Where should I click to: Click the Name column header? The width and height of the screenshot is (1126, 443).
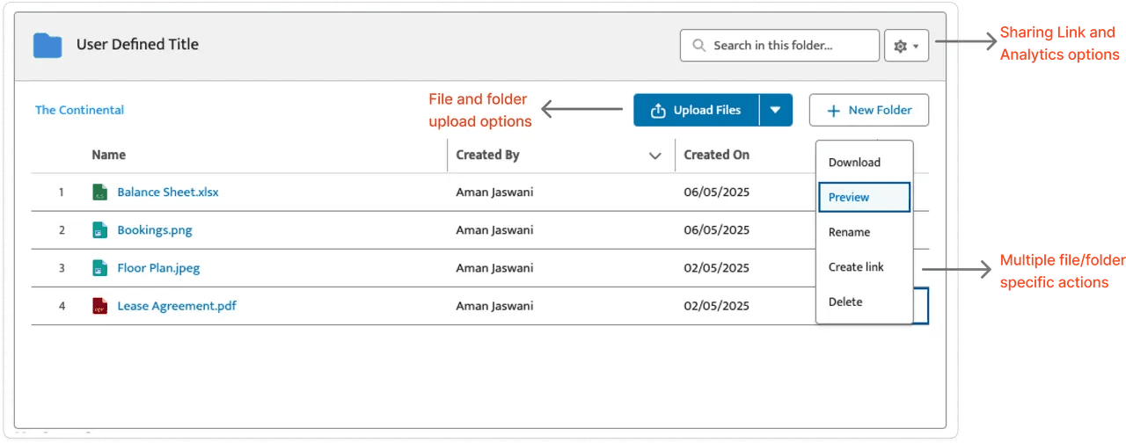point(109,155)
